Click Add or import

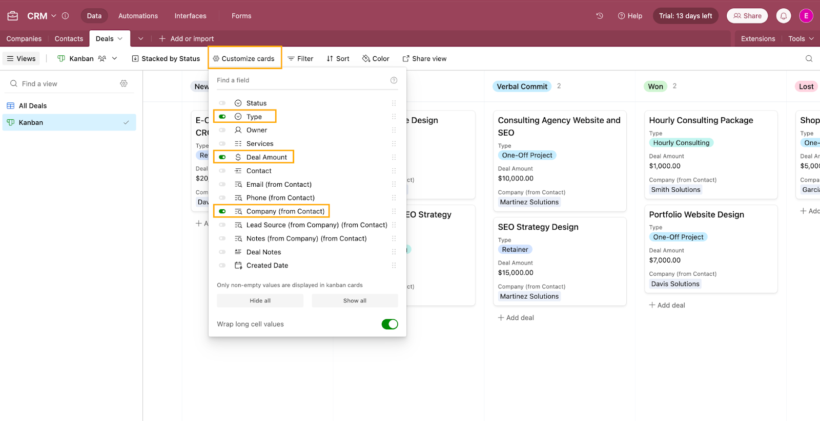(x=187, y=39)
